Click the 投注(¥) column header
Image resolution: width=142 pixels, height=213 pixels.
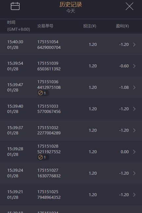coord(90,26)
